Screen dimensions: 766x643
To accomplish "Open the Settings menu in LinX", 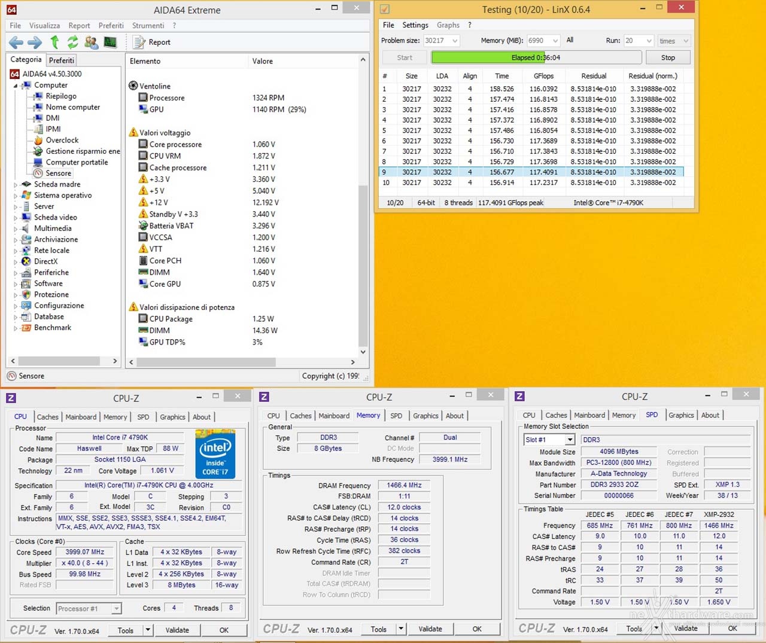I will coord(415,25).
